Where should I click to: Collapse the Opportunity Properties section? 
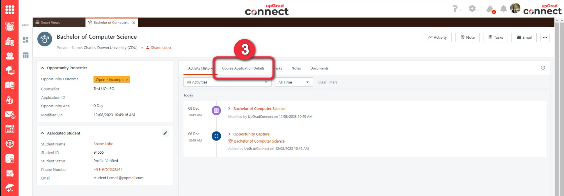pyautogui.click(x=42, y=68)
